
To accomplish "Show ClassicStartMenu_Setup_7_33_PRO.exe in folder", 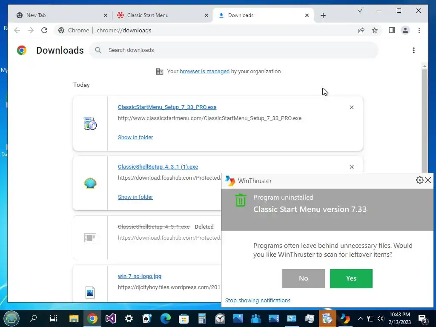I will 135,138.
